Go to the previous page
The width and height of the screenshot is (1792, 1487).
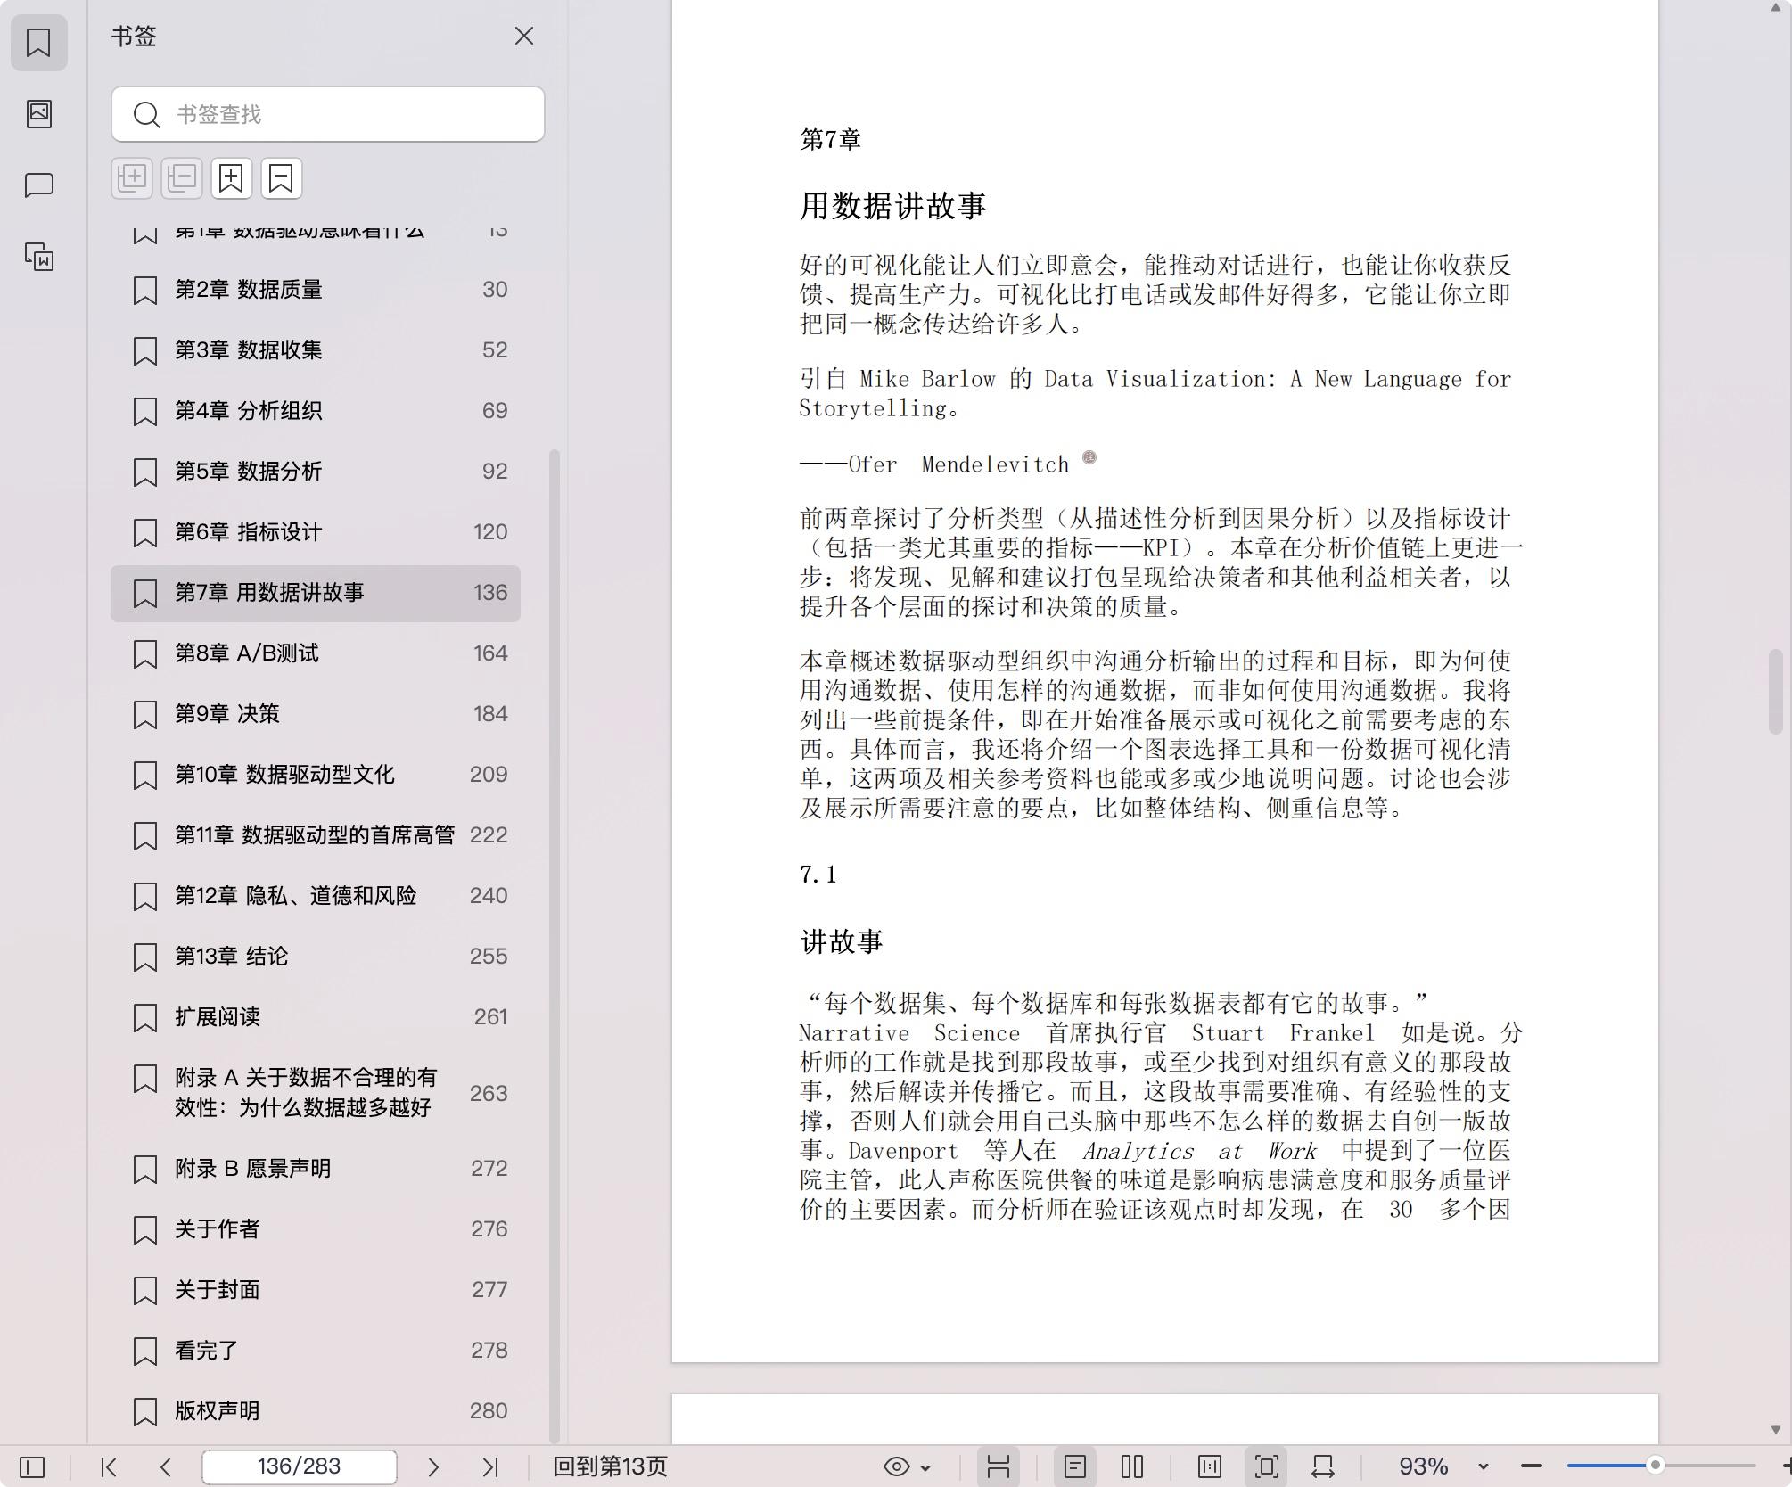[x=166, y=1466]
